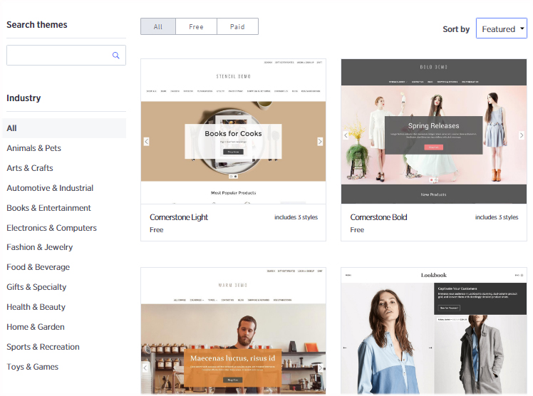Open the Cornerstone Bold theme thumbnail

pyautogui.click(x=434, y=131)
